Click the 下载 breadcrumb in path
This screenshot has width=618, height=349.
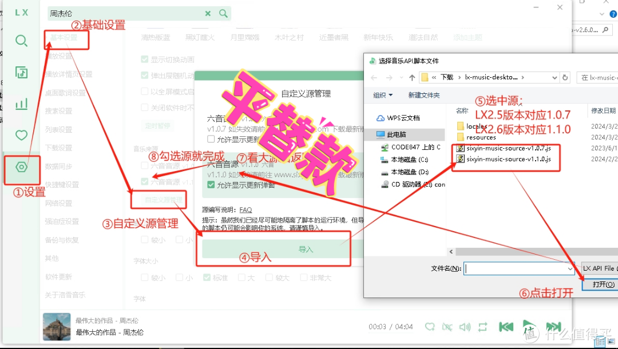coord(447,77)
